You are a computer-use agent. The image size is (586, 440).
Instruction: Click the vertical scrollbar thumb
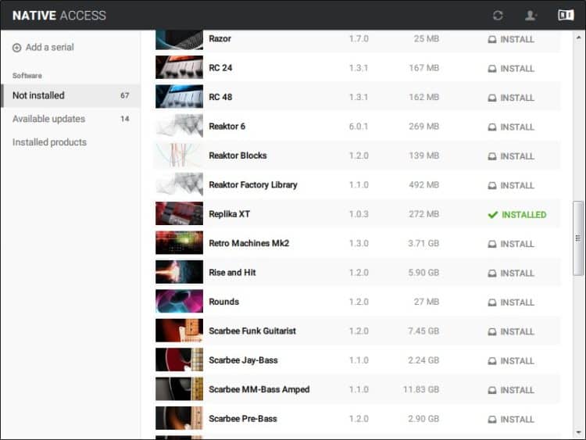(x=578, y=238)
